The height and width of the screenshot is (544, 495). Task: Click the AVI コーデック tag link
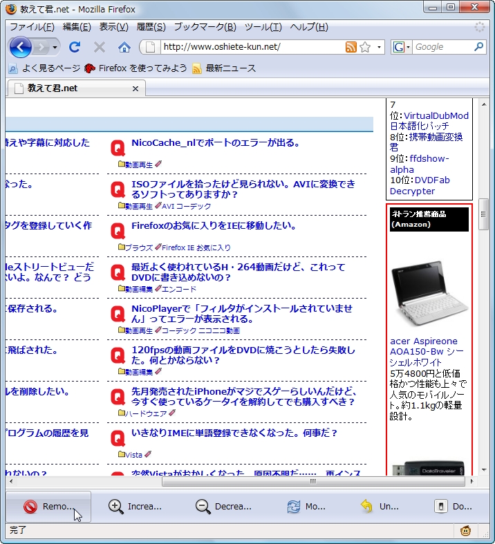(x=186, y=206)
